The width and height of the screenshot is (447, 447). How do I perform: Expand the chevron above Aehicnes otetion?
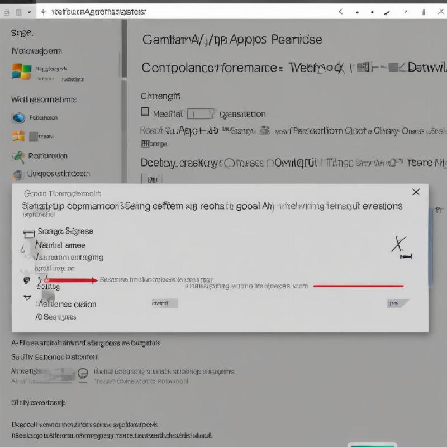pos(26,297)
